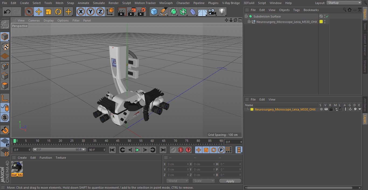The image size is (368, 190).
Task: Open the MoGraph menu
Action: 166,3
